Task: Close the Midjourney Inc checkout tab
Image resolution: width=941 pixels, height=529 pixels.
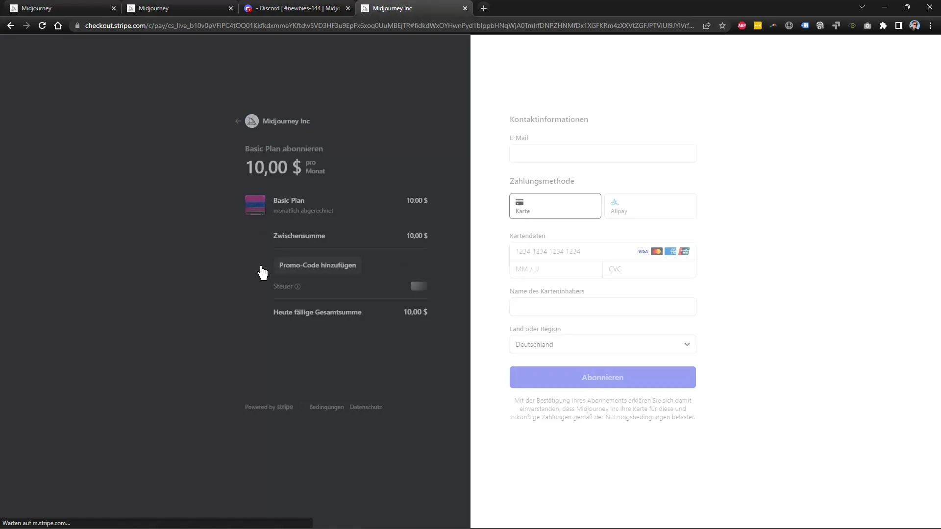Action: point(465,8)
